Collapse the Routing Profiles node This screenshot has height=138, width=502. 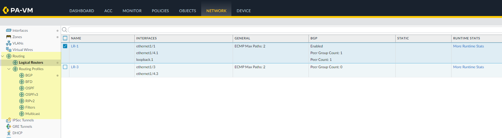click(x=9, y=69)
